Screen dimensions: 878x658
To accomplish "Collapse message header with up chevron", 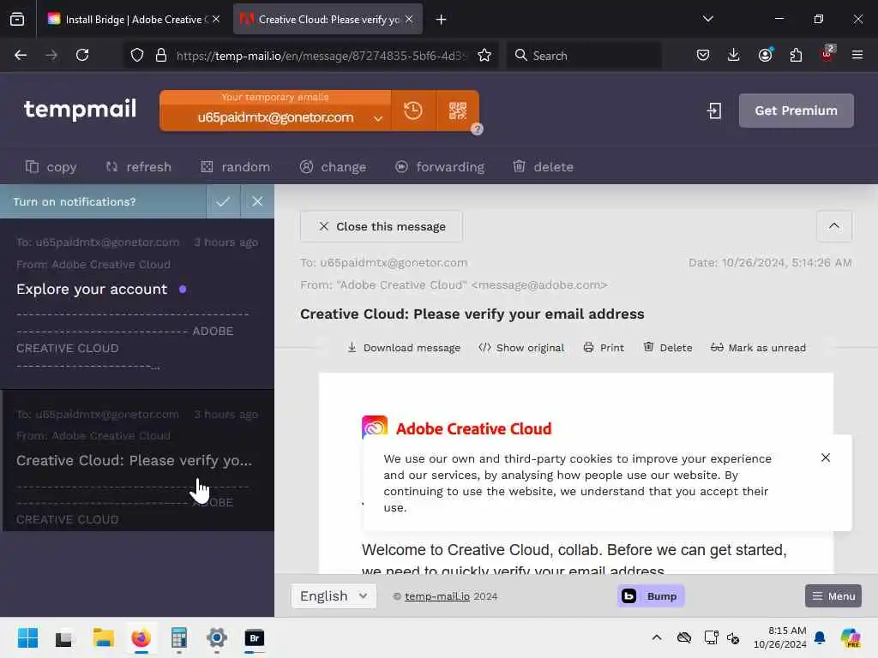I will pos(833,226).
